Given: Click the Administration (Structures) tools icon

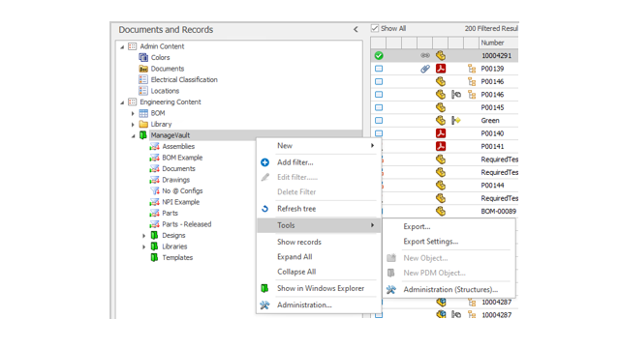Looking at the screenshot, I should [391, 290].
